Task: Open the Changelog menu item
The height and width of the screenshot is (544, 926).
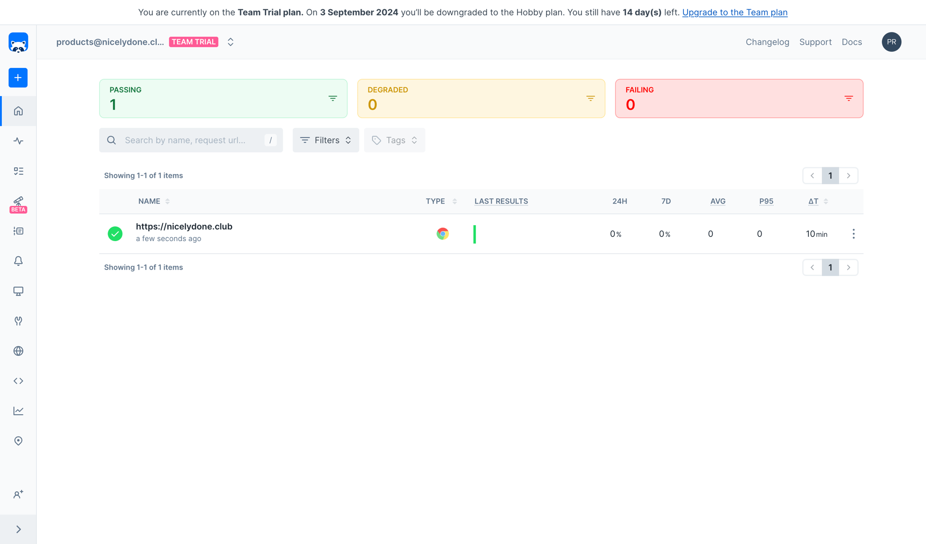Action: [x=767, y=42]
